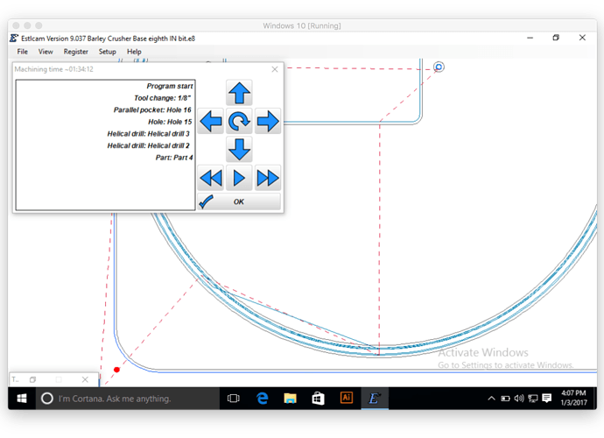Restore the small minimized T... panel
This screenshot has width=604, height=438.
(x=33, y=380)
